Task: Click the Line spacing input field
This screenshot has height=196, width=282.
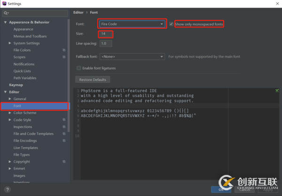Action: click(106, 44)
